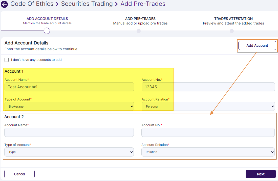Click the Add Account Details step circle
The image size is (278, 181).
(47, 31)
